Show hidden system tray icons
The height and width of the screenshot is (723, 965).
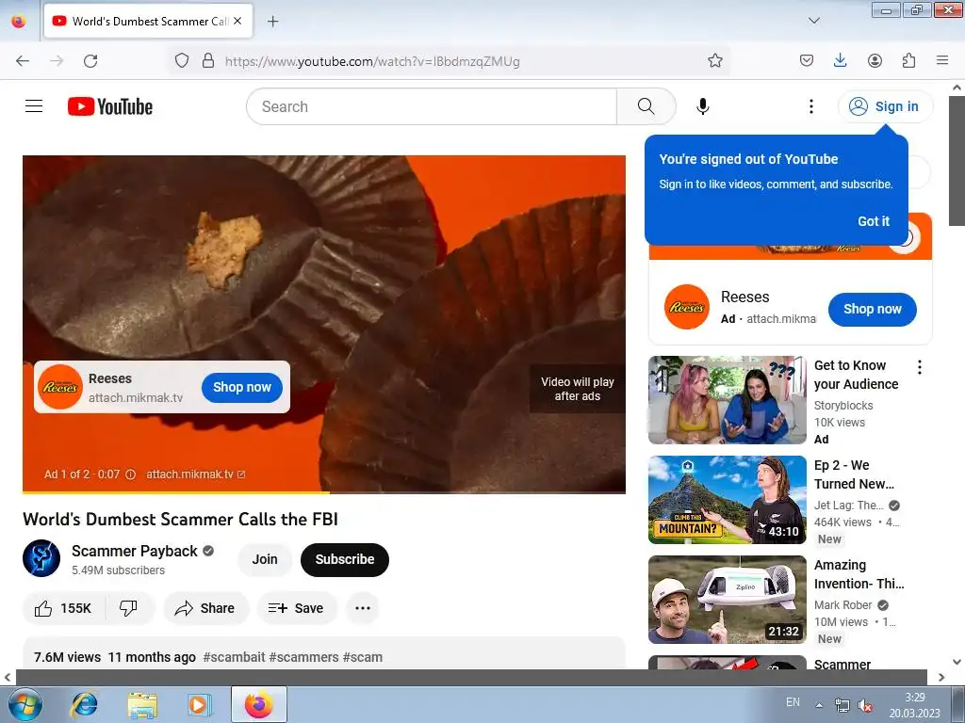(x=819, y=705)
